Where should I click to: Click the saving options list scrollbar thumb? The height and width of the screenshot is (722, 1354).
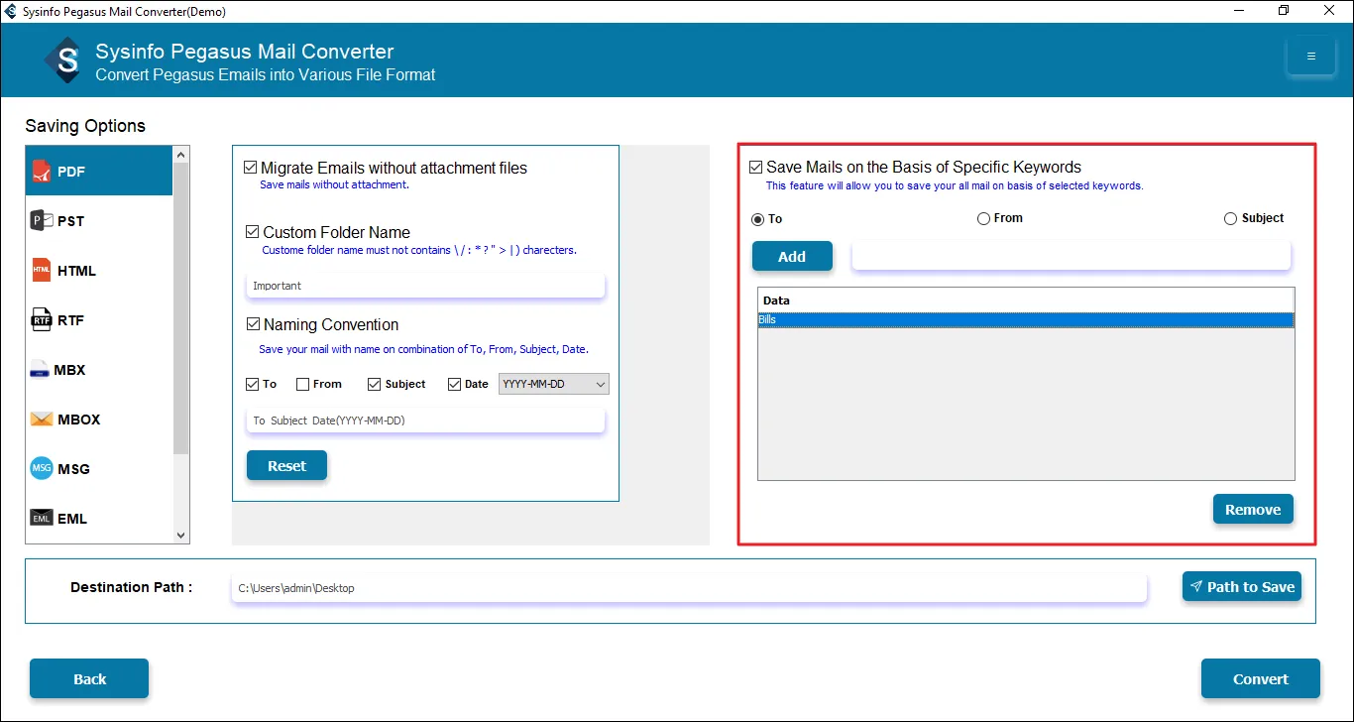180,307
